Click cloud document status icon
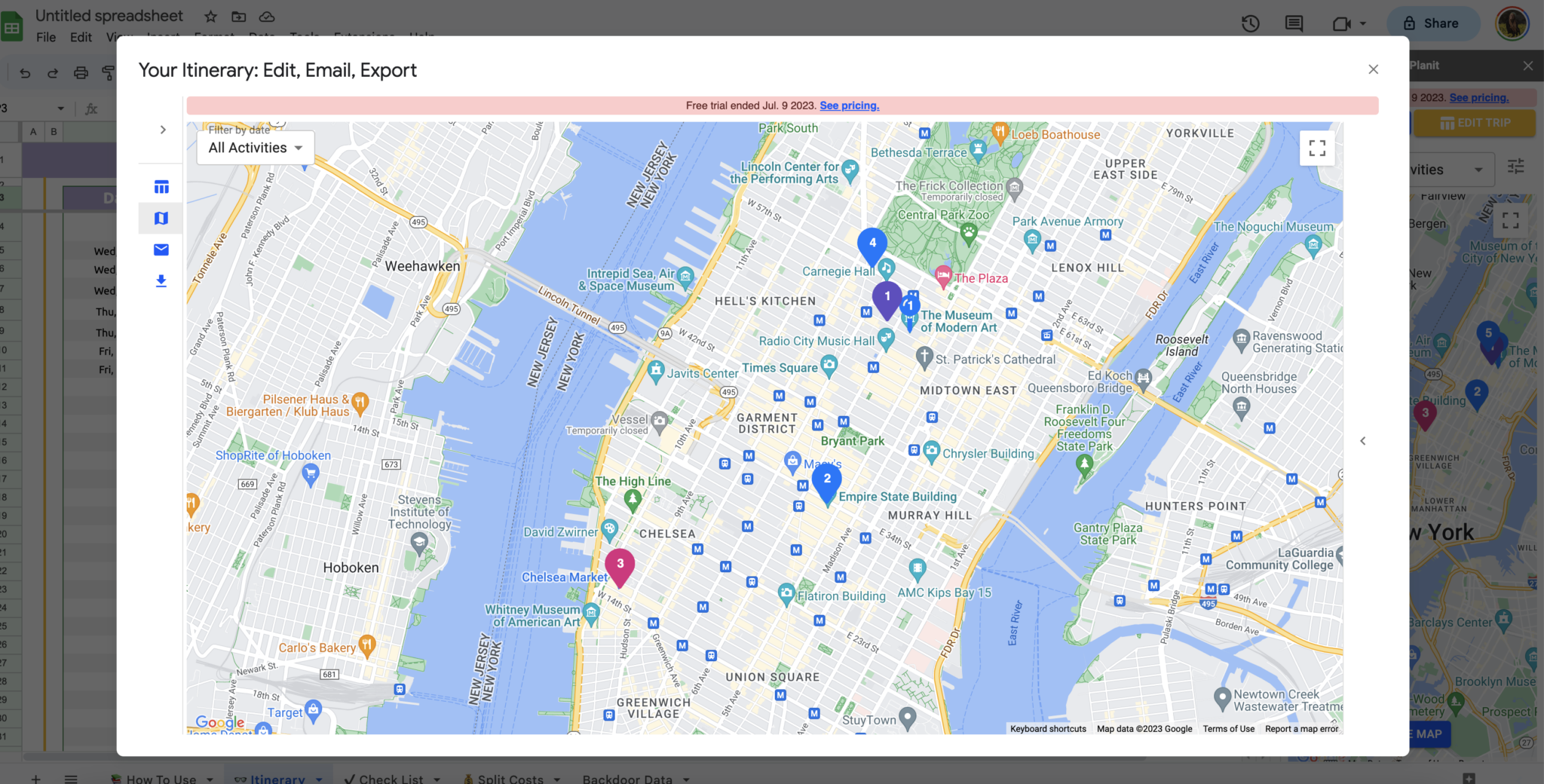Viewport: 1544px width, 784px height. pos(267,17)
